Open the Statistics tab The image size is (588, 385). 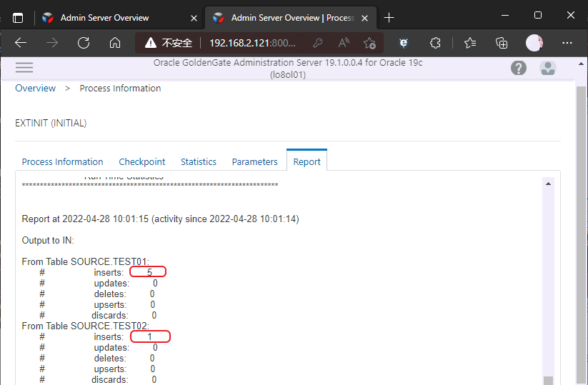[x=199, y=161]
